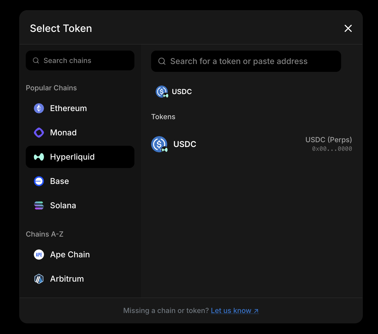Select the Base chain entry
Screen dimensions: 378x334
60,181
